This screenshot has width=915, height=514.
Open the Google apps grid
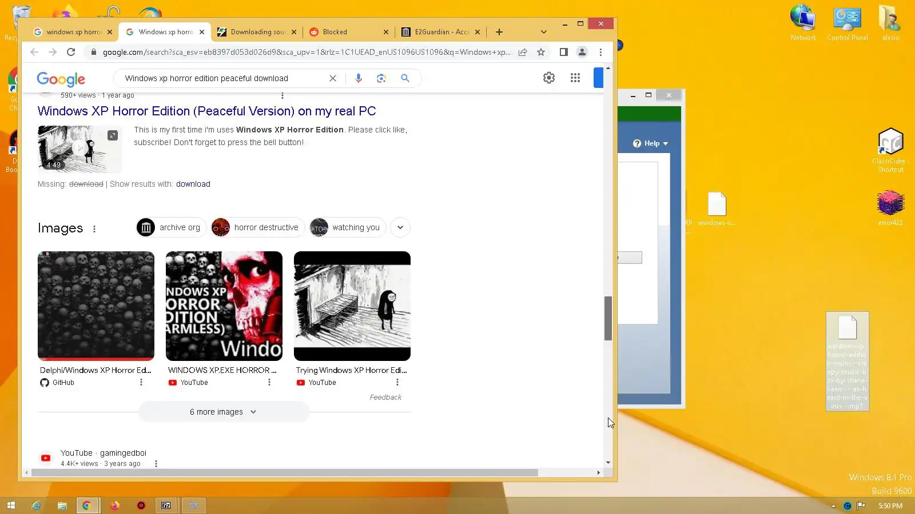575,78
